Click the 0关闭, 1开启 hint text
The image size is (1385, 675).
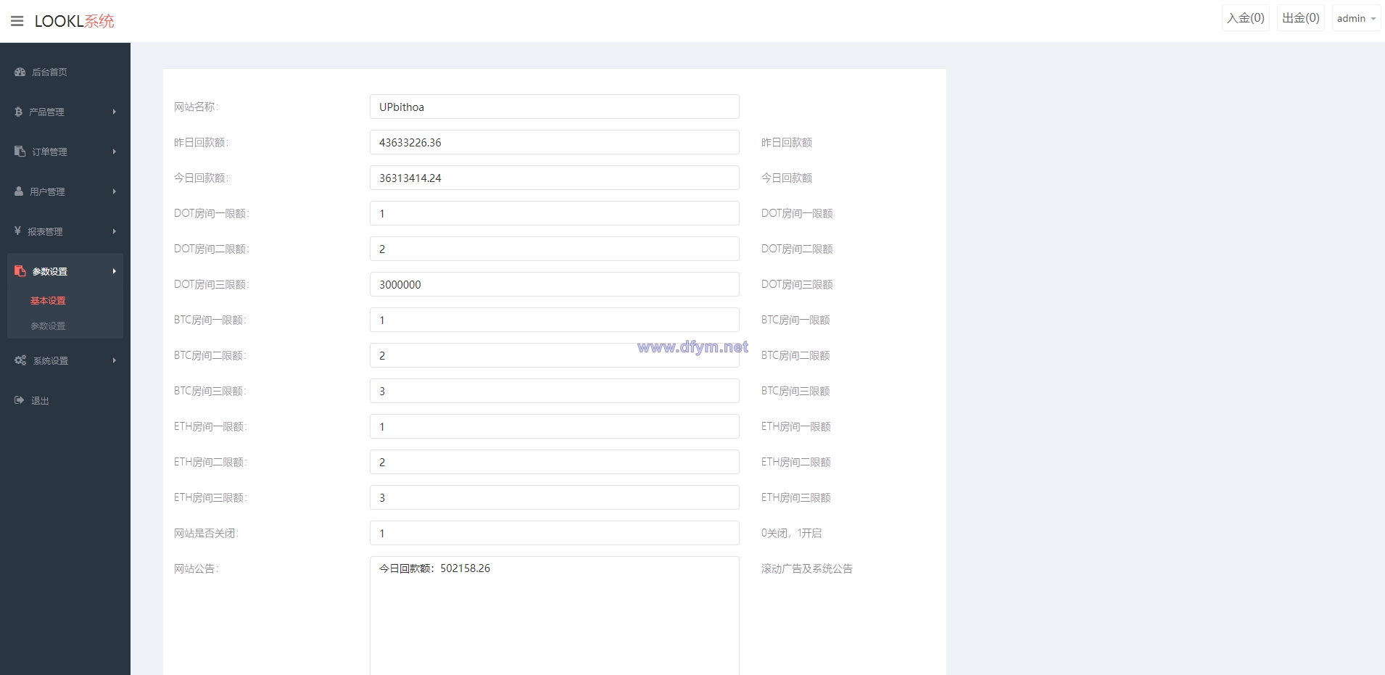pyautogui.click(x=791, y=533)
